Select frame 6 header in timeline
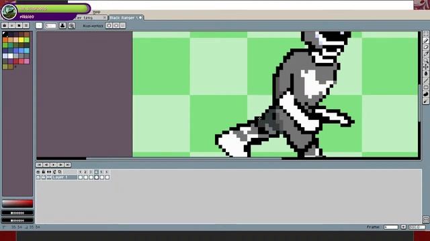 coord(107,172)
